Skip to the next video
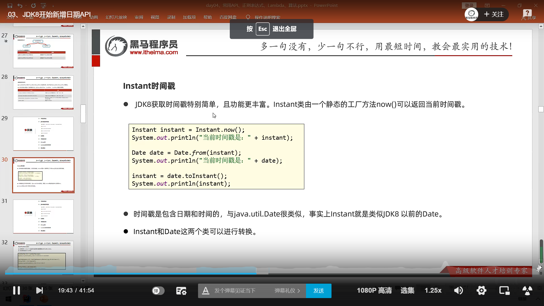 click(39, 290)
